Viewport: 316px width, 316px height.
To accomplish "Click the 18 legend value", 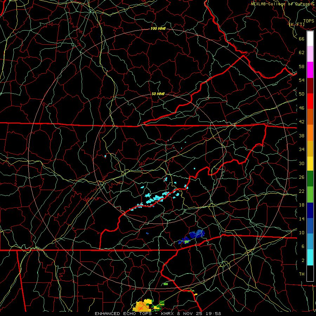I will coord(302,205).
